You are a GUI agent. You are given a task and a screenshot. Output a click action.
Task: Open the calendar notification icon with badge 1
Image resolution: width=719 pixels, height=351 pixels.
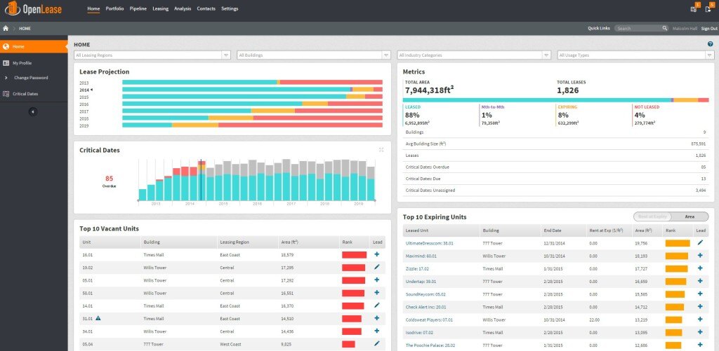coord(694,8)
